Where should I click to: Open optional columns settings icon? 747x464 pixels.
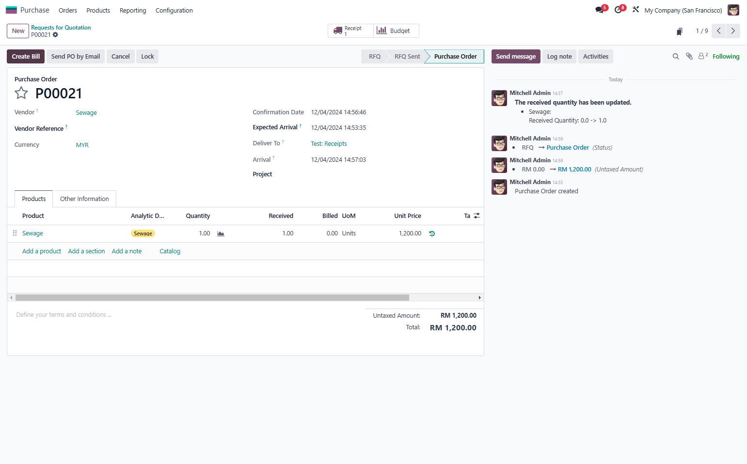click(477, 216)
